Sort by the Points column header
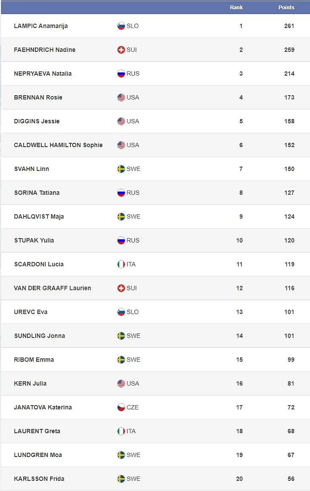The width and height of the screenshot is (310, 491). pyautogui.click(x=286, y=8)
